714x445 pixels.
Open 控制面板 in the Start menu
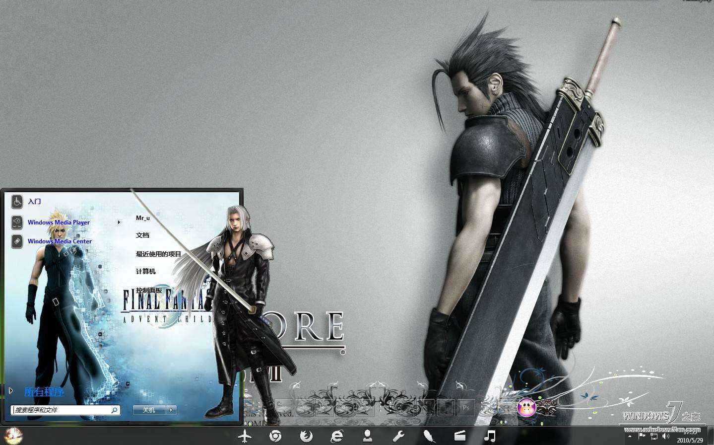click(x=149, y=291)
